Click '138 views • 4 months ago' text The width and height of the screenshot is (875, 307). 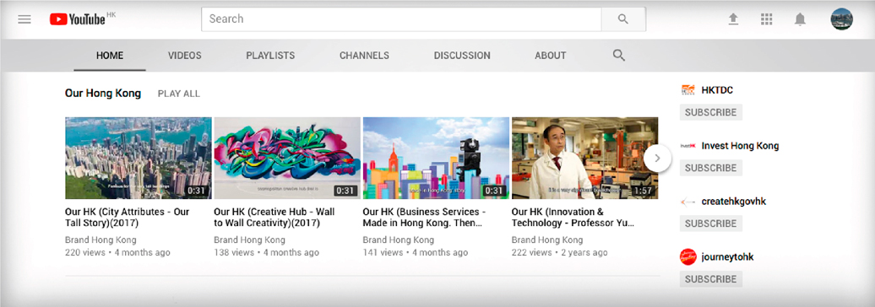pyautogui.click(x=267, y=252)
